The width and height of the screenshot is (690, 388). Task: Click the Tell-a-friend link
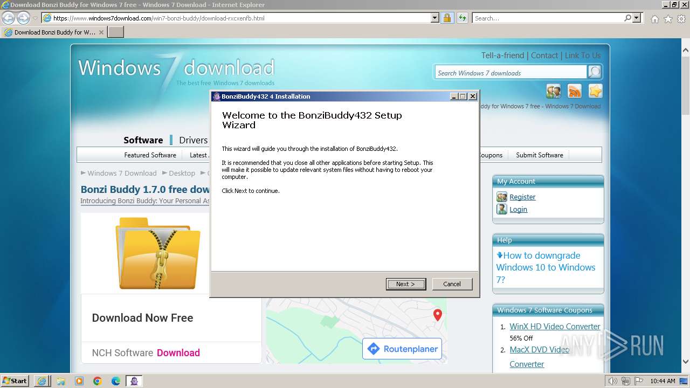(x=502, y=56)
